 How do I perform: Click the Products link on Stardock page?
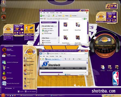51,68
